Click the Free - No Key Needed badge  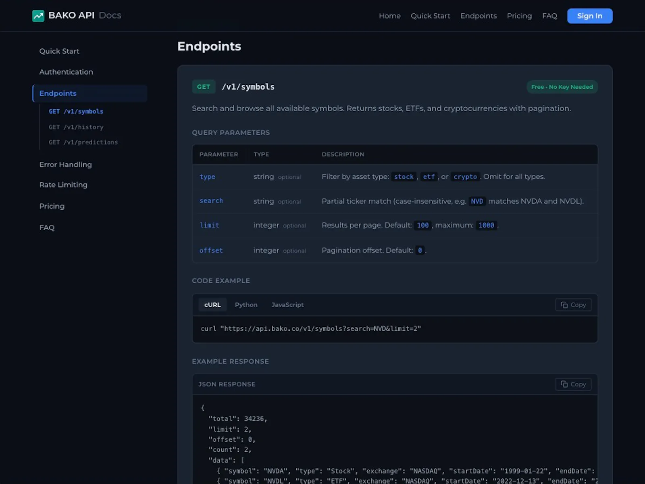coord(562,87)
